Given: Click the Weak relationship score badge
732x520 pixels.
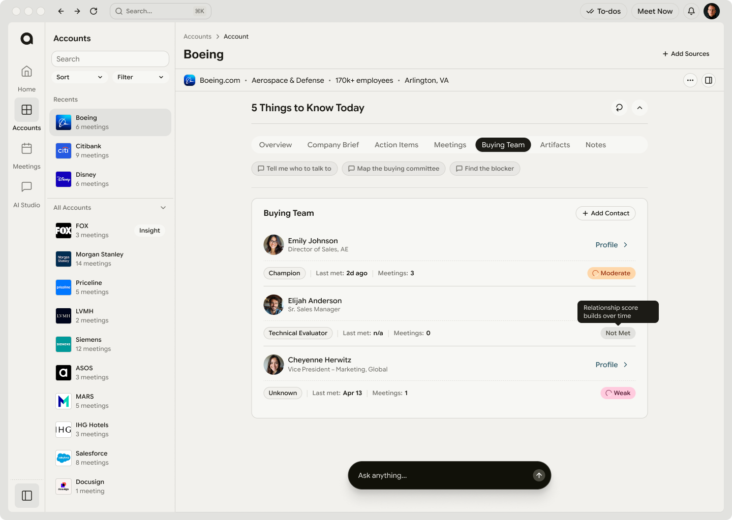Looking at the screenshot, I should coord(618,393).
